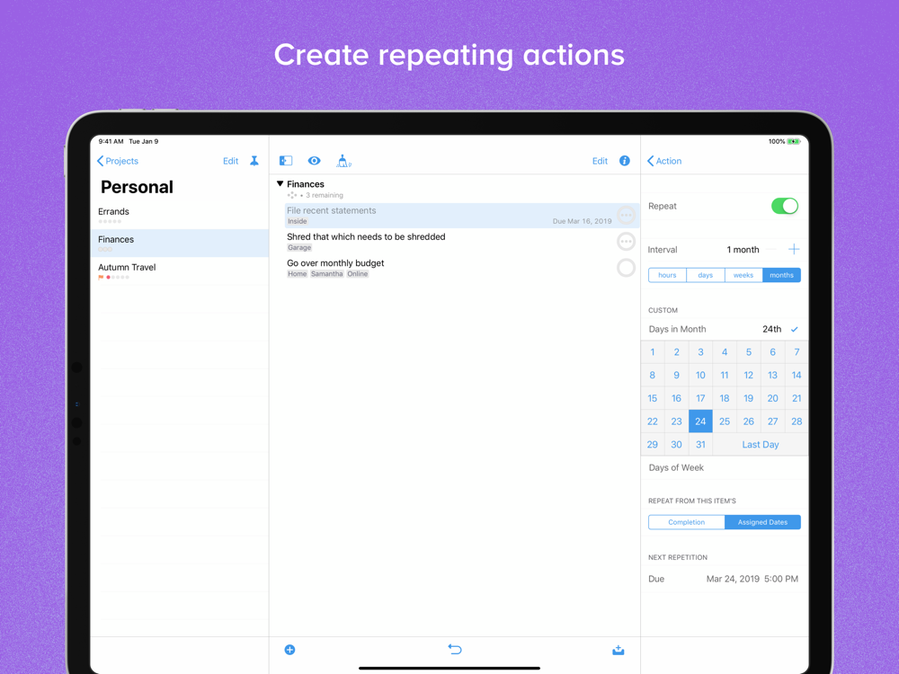Select Last Day in the month grid
This screenshot has height=674, width=899.
click(761, 444)
